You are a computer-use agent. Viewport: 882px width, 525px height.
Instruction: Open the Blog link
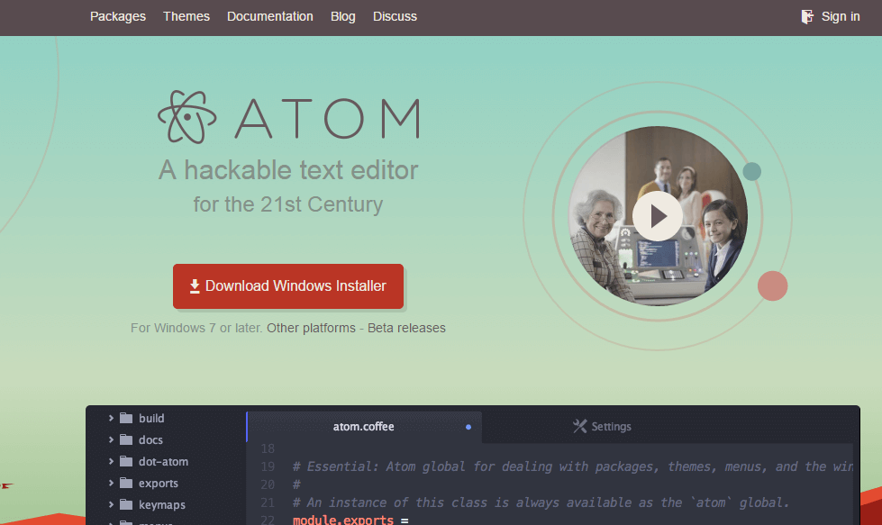(x=343, y=17)
